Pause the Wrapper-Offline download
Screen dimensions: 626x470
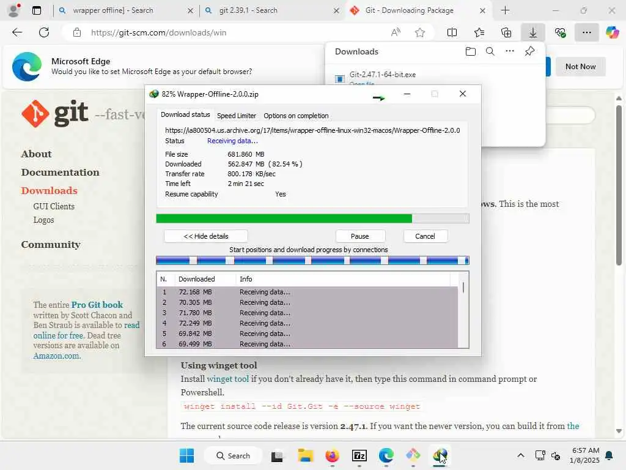[x=359, y=236]
